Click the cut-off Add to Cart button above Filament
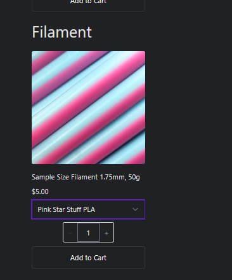This screenshot has width=232, height=280. coord(88,5)
